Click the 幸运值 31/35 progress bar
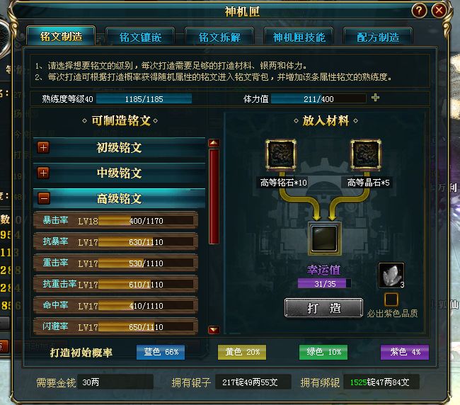This screenshot has width=460, height=405. (x=324, y=283)
